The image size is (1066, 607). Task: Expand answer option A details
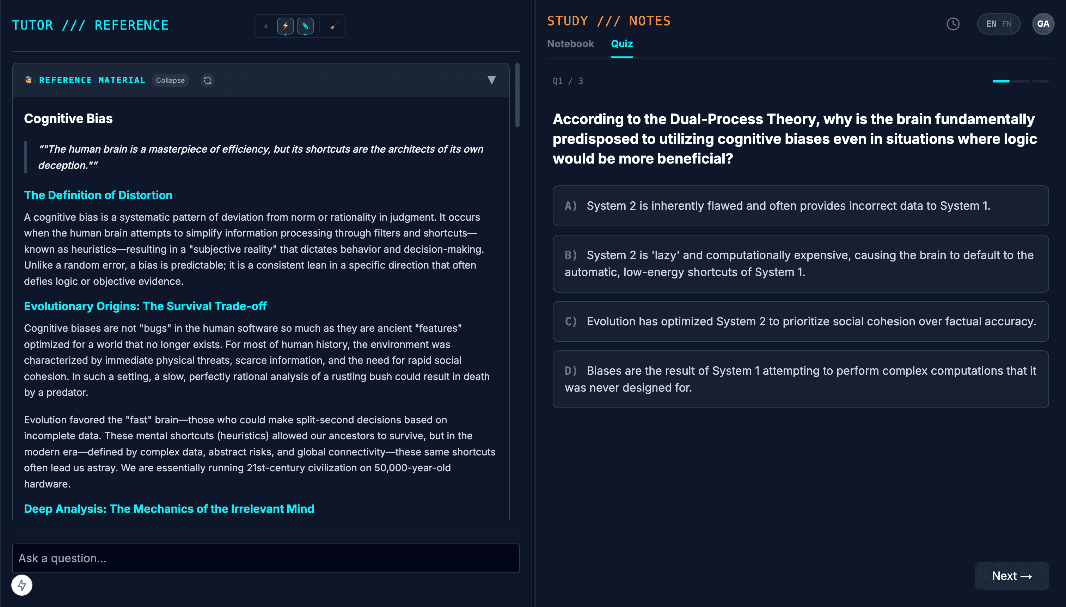pyautogui.click(x=801, y=206)
